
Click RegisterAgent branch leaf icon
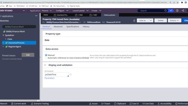[6, 47]
